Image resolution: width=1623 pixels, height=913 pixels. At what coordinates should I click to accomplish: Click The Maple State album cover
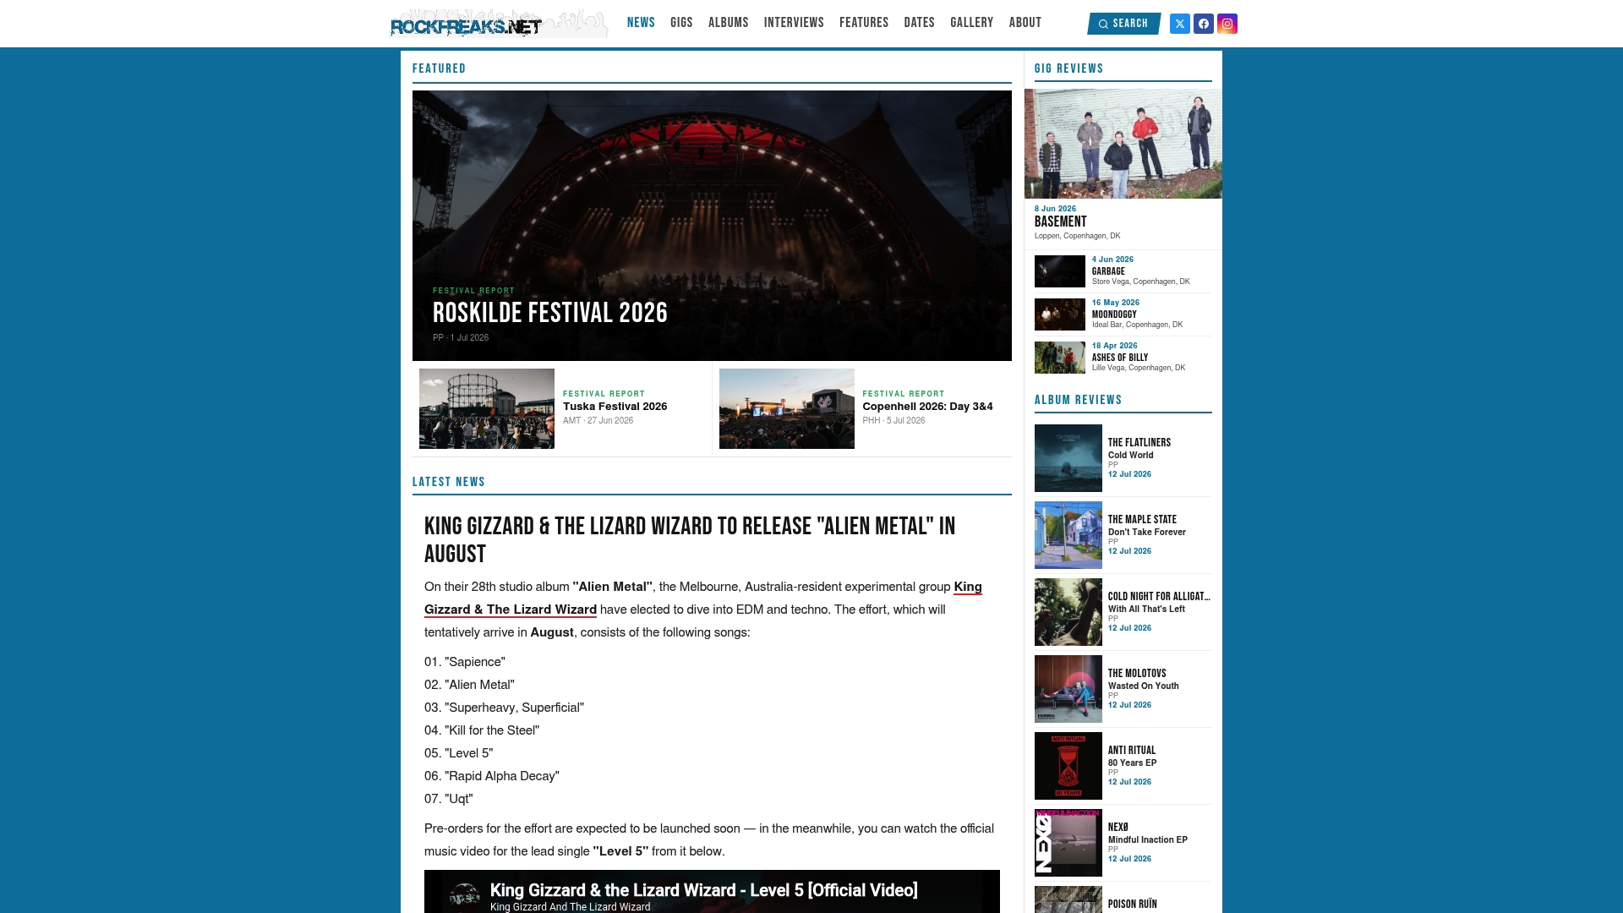tap(1068, 535)
